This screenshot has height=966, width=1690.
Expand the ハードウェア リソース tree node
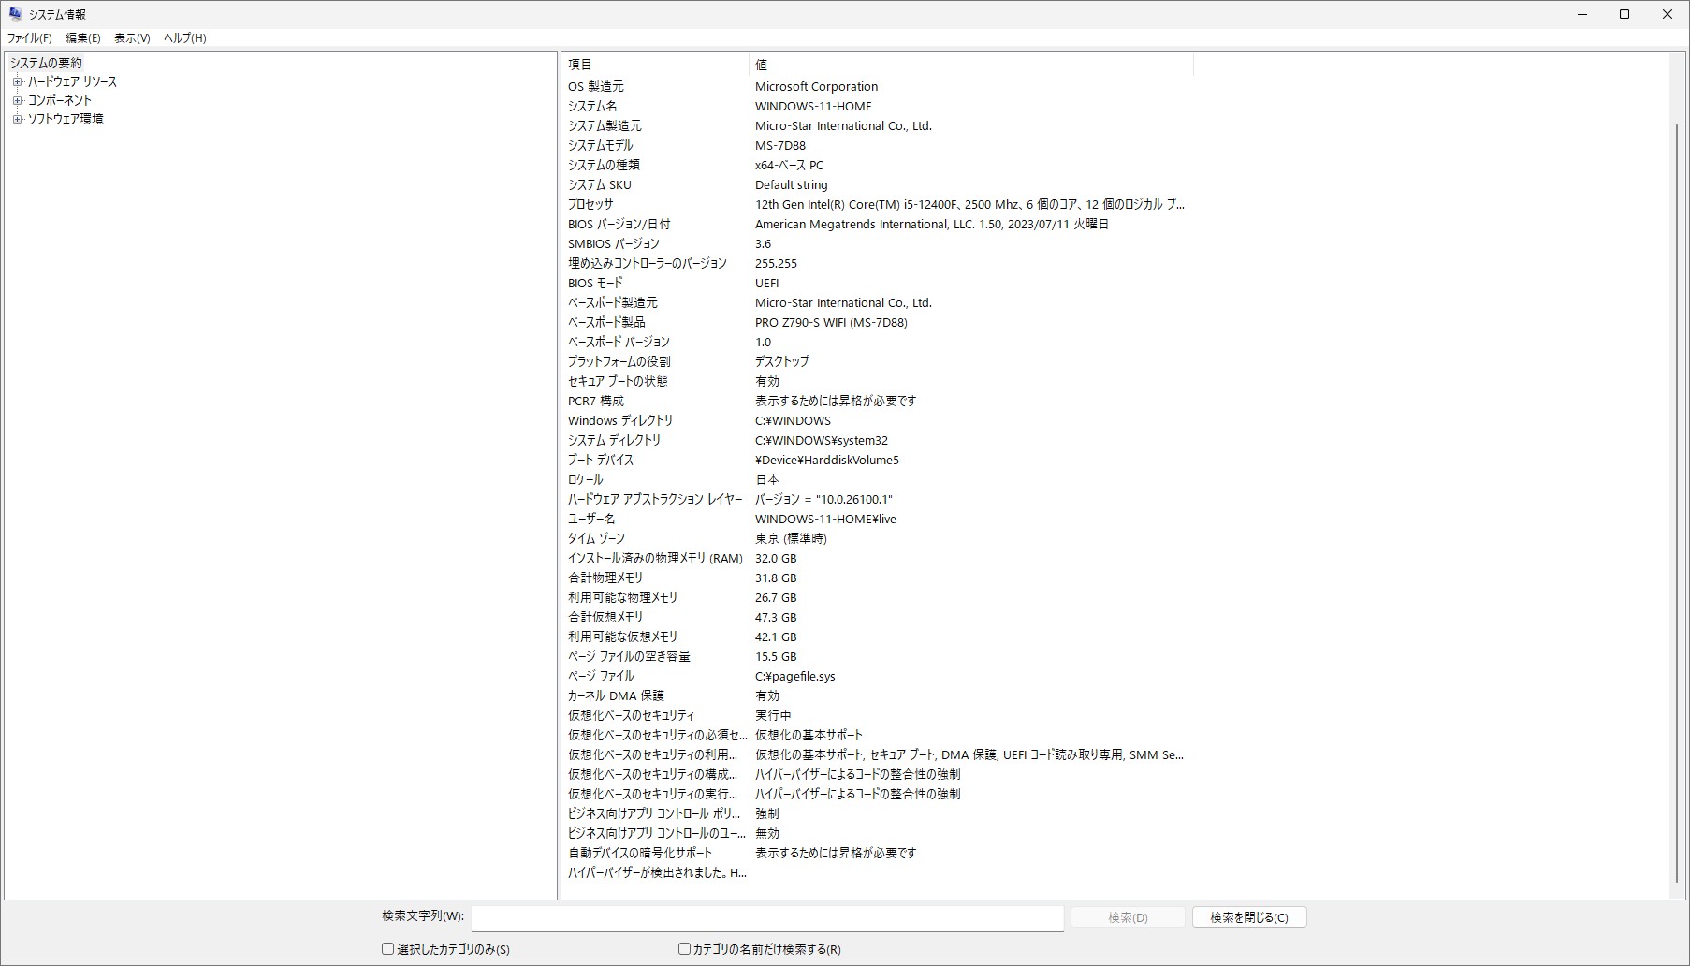[17, 82]
